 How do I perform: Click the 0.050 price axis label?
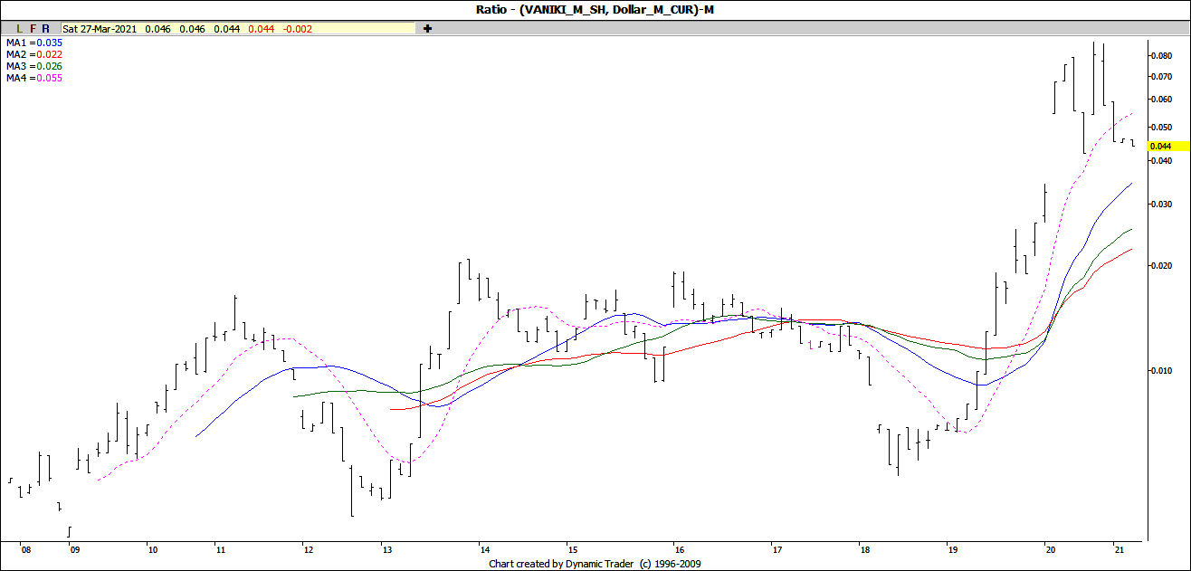click(1162, 128)
